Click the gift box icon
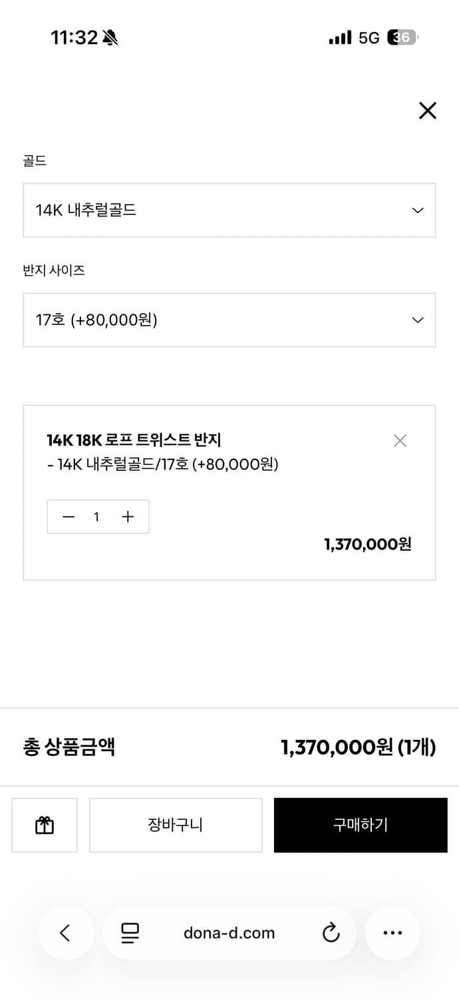459x999 pixels. coord(44,825)
